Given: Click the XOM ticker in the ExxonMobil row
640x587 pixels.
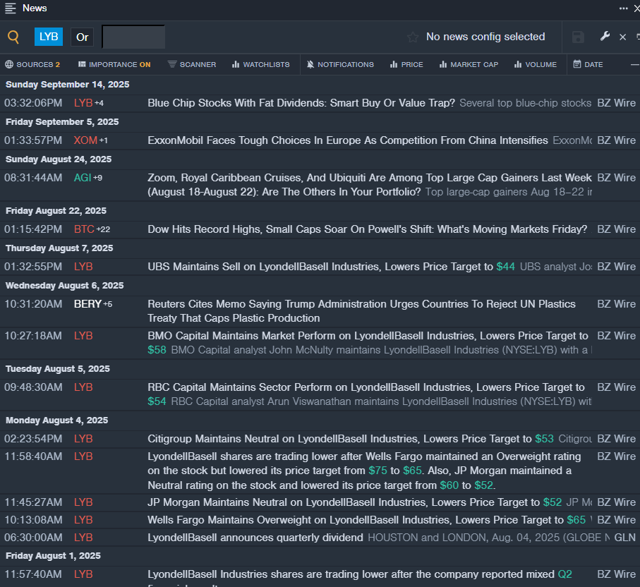Looking at the screenshot, I should pos(85,140).
